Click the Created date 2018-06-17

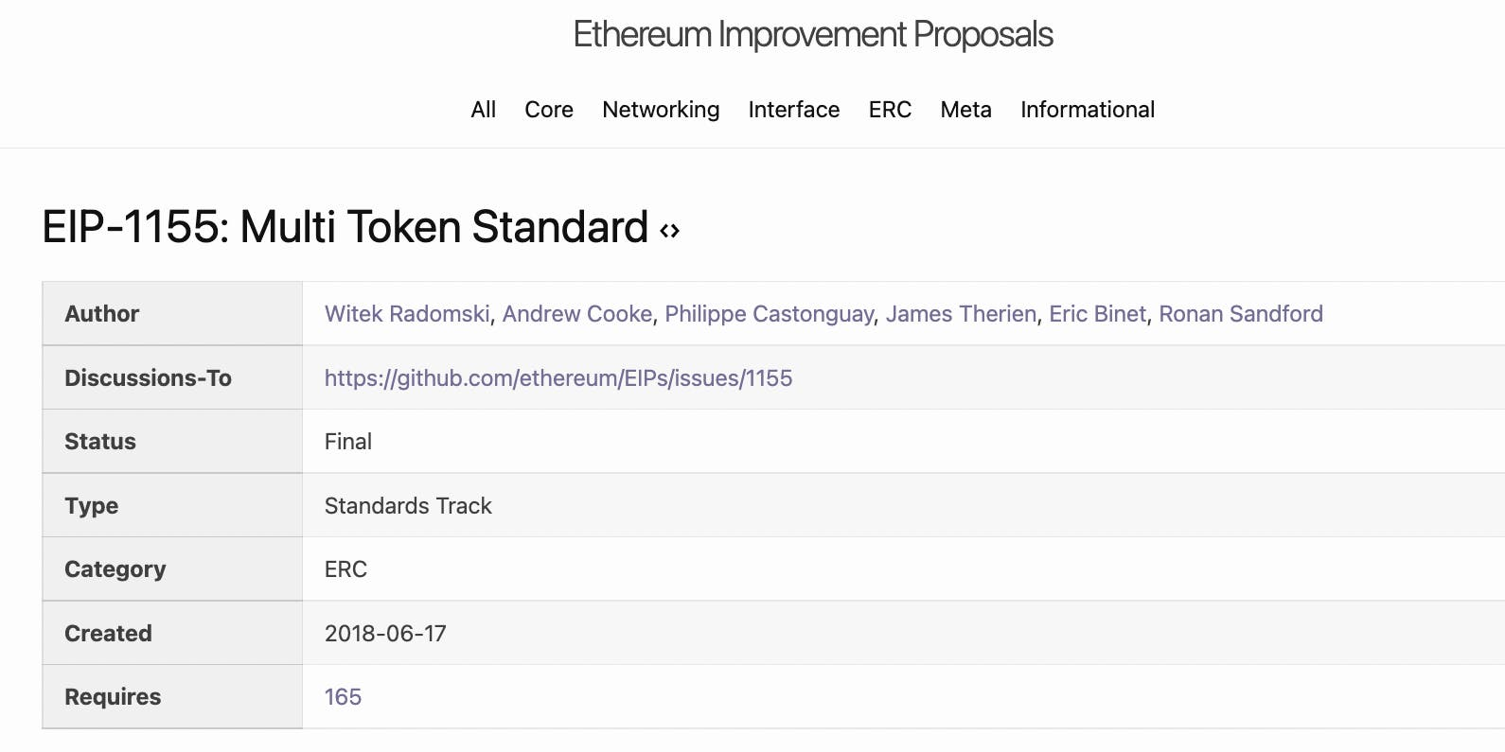point(385,634)
